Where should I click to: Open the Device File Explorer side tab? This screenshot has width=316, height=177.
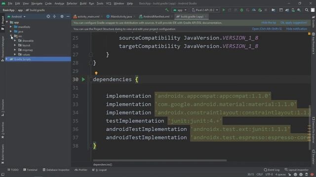314,130
